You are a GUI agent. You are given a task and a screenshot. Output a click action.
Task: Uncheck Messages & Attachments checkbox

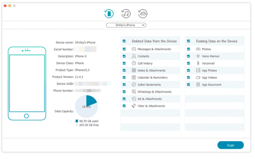[124, 49]
